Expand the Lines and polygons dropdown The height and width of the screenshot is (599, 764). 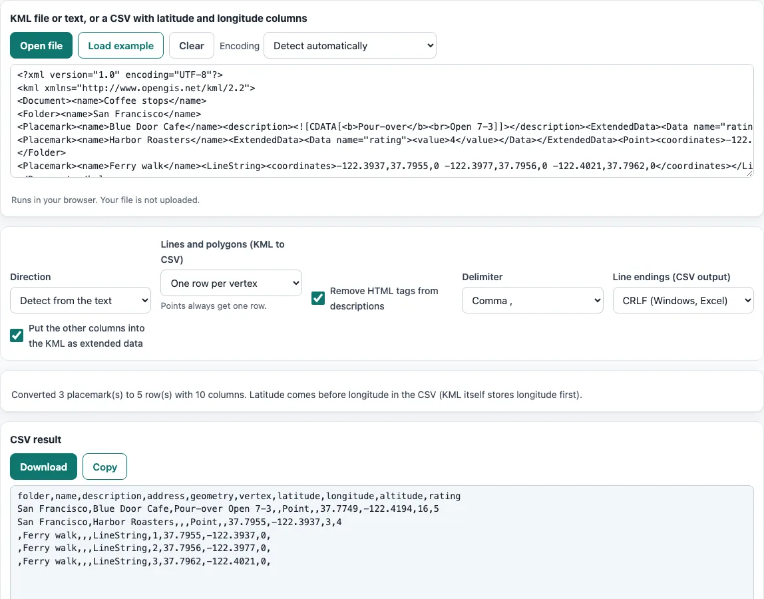point(231,283)
